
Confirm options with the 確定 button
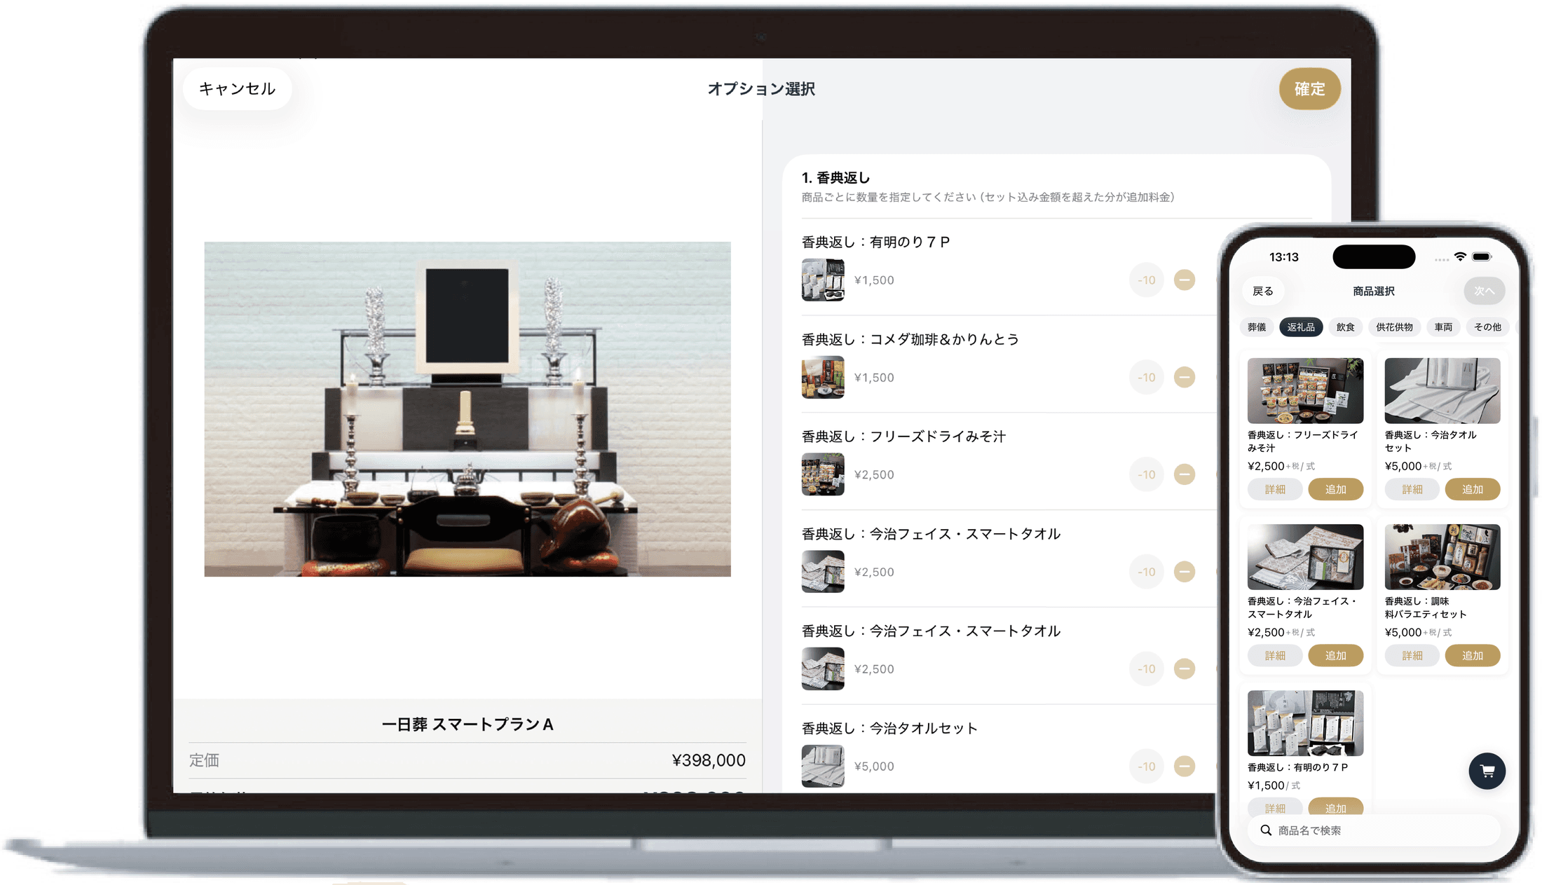pyautogui.click(x=1309, y=89)
